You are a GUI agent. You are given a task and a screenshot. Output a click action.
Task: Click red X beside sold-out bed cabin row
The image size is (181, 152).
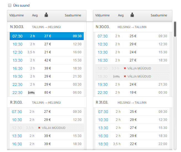point(125,76)
